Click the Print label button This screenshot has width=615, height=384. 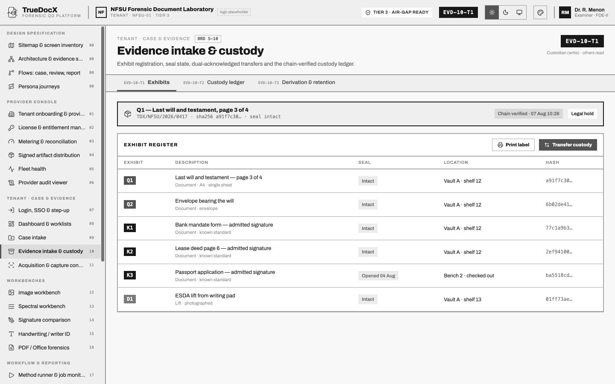pyautogui.click(x=513, y=145)
